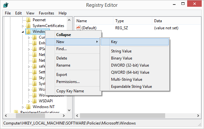Select the Peernet key label
This screenshot has width=204, height=129.
[x=39, y=20]
